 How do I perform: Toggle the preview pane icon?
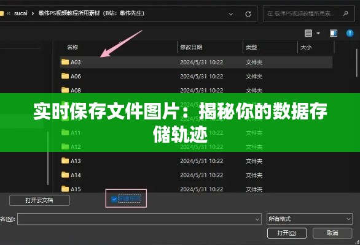334,34
